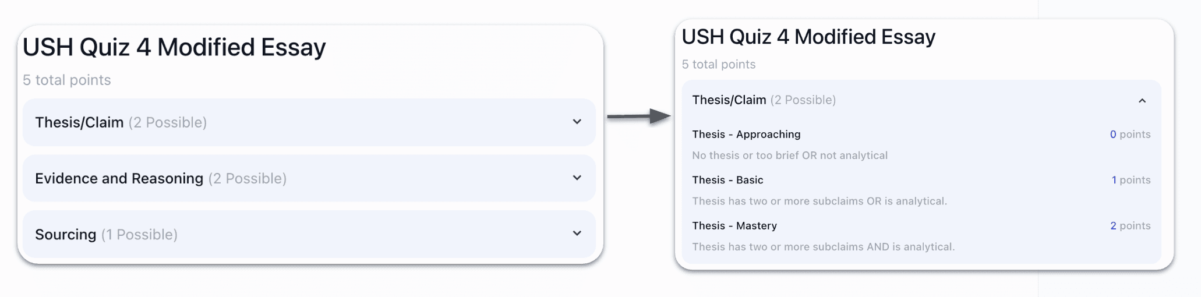Viewport: 1201px width, 297px height.
Task: Select the Thesis - Approaching rating
Action: (921, 144)
